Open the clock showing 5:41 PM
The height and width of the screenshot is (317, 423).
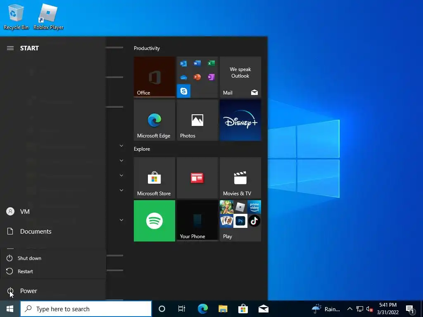pyautogui.click(x=388, y=309)
